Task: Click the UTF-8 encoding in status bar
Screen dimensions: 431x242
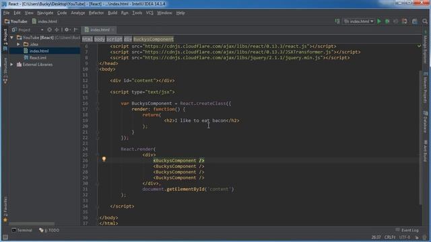Action: click(405, 237)
